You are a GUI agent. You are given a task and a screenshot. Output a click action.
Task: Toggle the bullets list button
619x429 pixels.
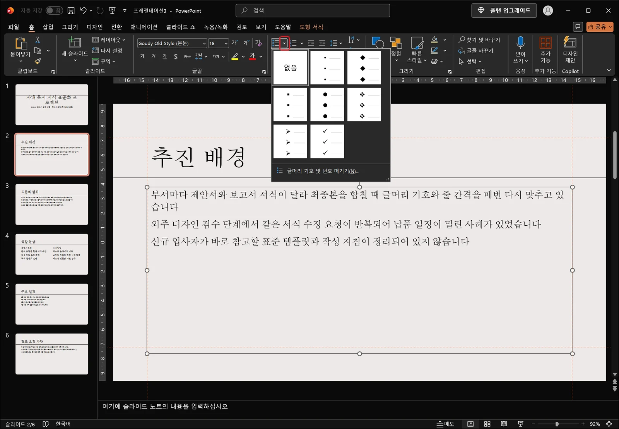[x=275, y=43]
